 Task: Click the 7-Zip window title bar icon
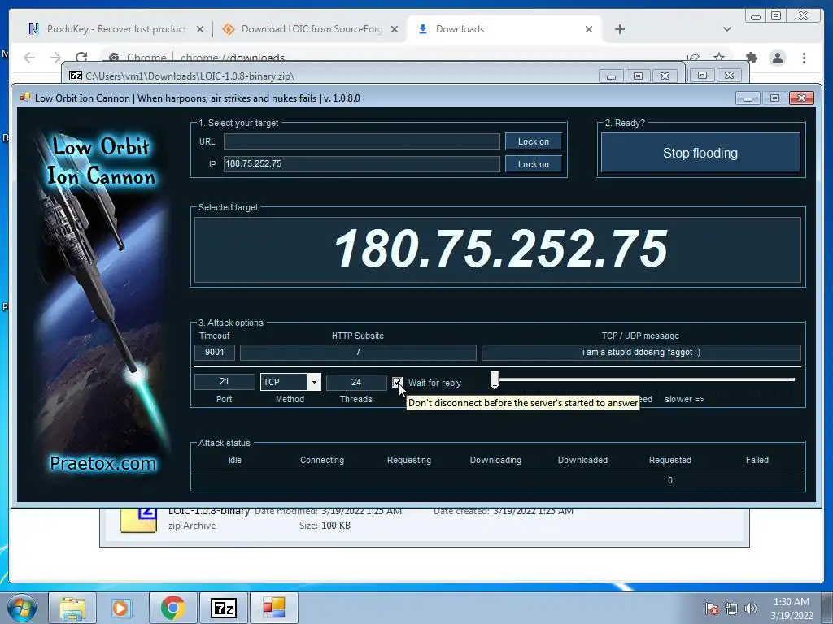pos(76,76)
